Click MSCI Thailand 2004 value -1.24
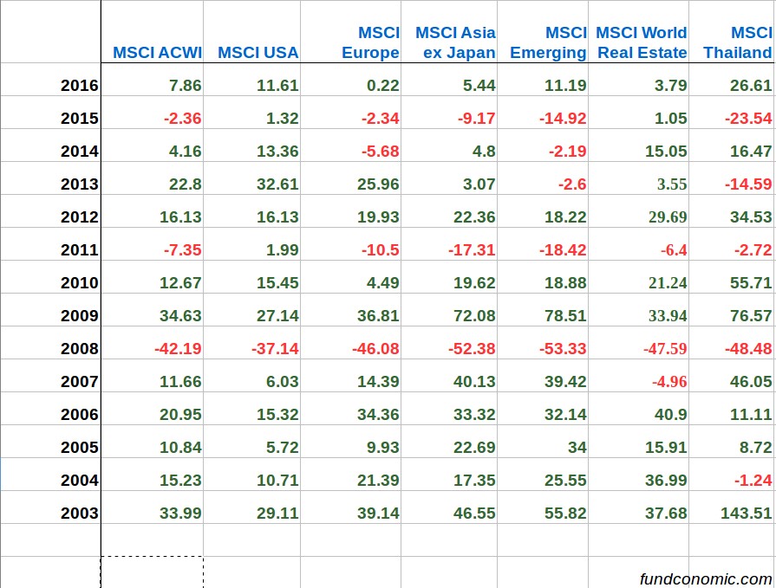This screenshot has width=776, height=588. coord(753,481)
